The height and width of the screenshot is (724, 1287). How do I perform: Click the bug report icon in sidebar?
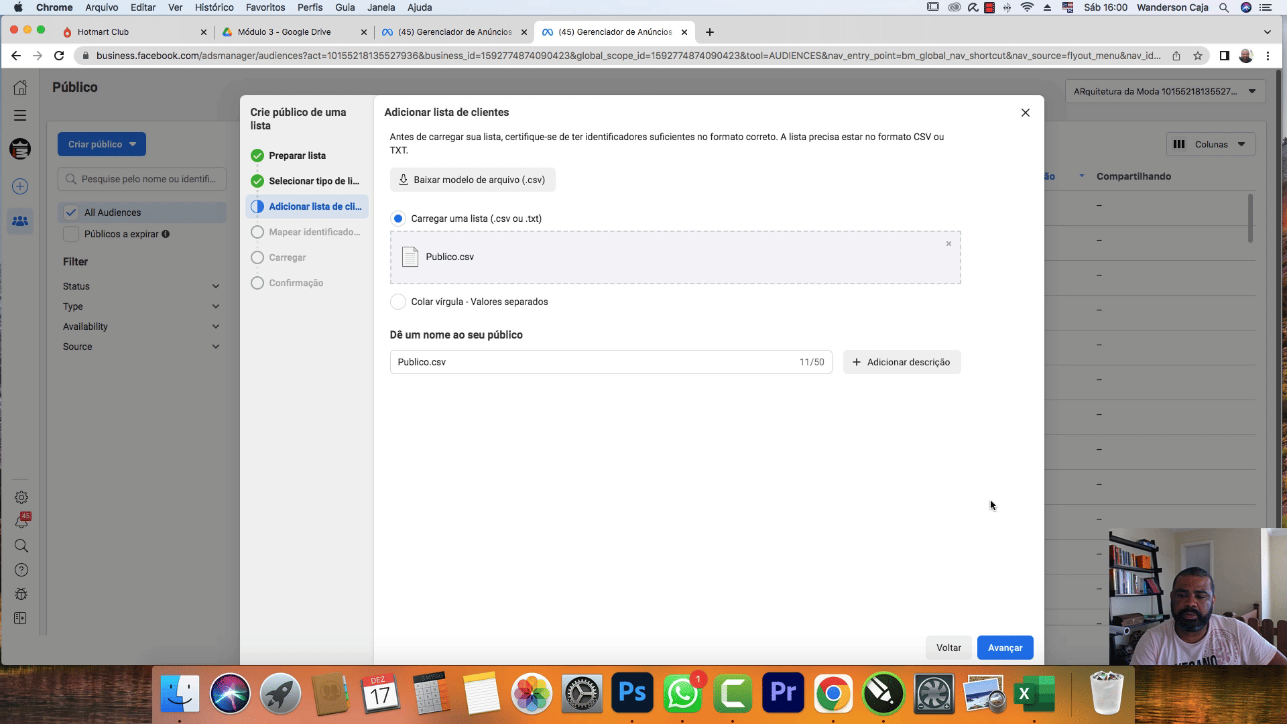click(21, 594)
